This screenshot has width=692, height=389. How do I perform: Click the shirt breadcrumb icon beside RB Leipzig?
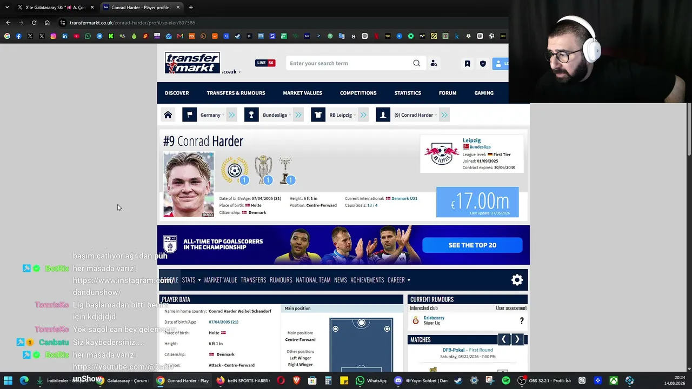318,115
